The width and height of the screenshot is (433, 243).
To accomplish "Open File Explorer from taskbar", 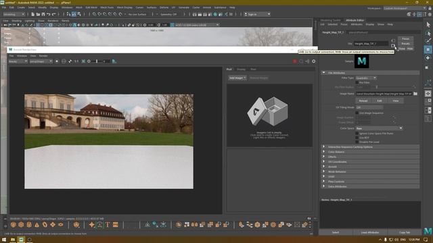I will point(13,240).
